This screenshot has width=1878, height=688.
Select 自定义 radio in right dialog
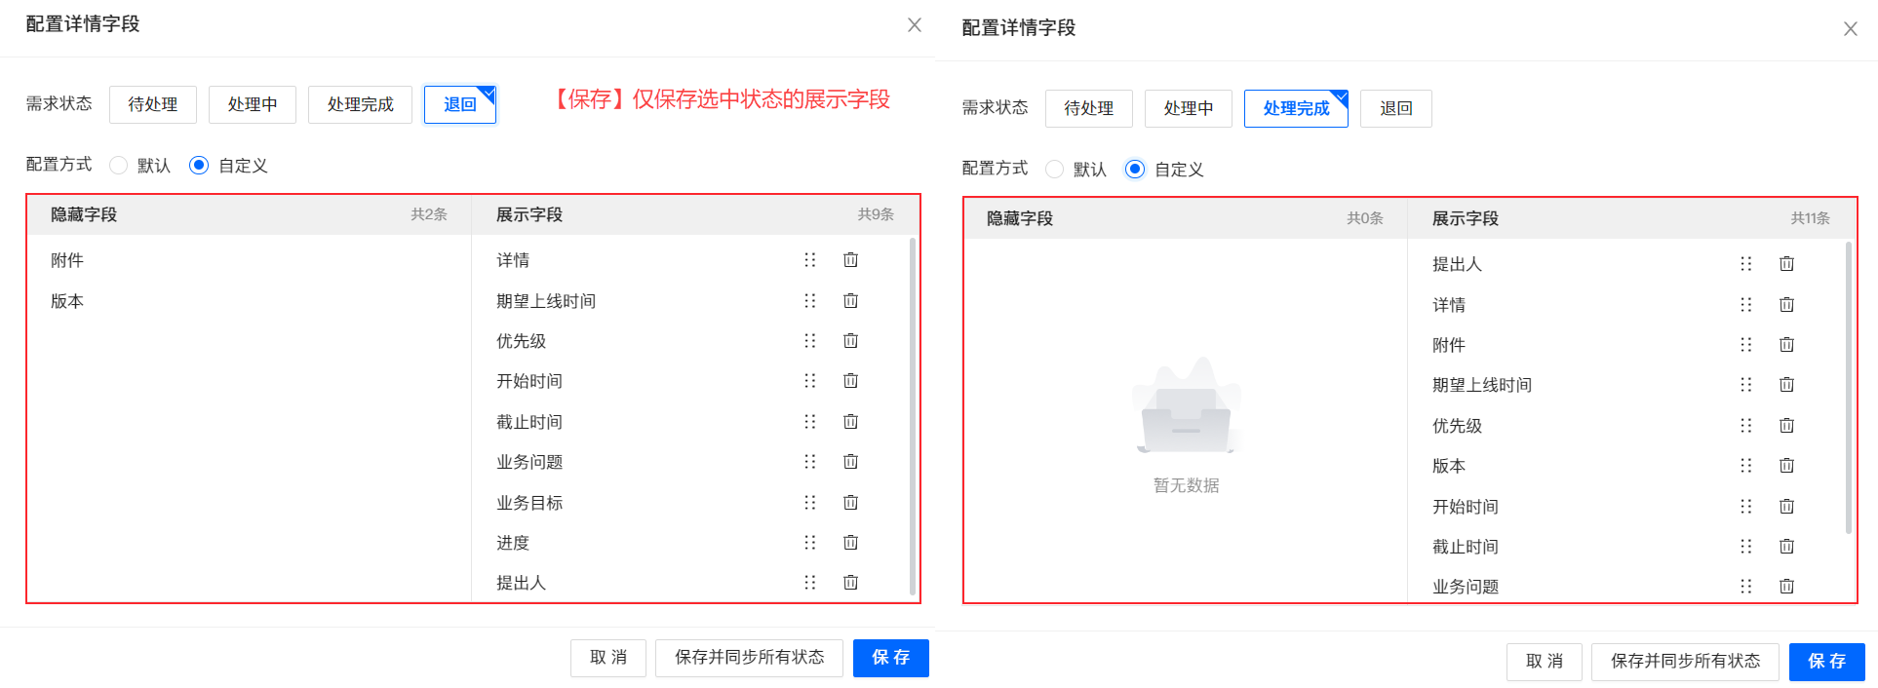1135,170
